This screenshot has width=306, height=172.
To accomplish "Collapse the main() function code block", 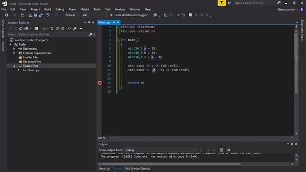I will pyautogui.click(x=119, y=40).
